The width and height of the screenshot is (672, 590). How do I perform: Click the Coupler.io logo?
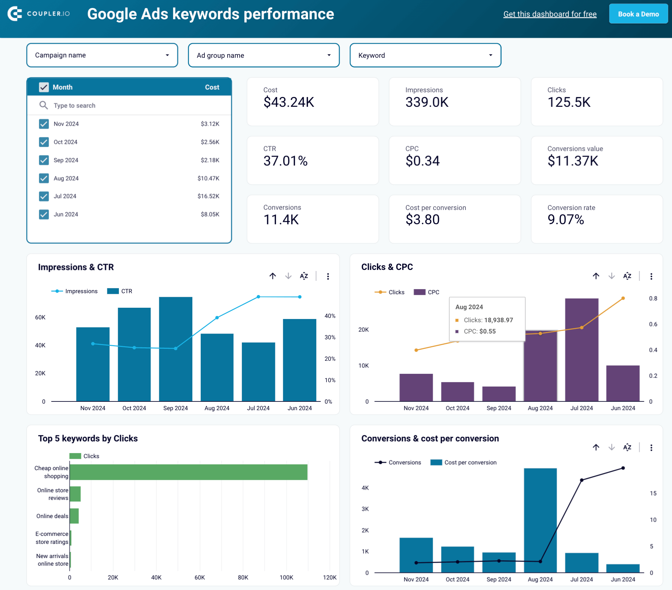39,14
